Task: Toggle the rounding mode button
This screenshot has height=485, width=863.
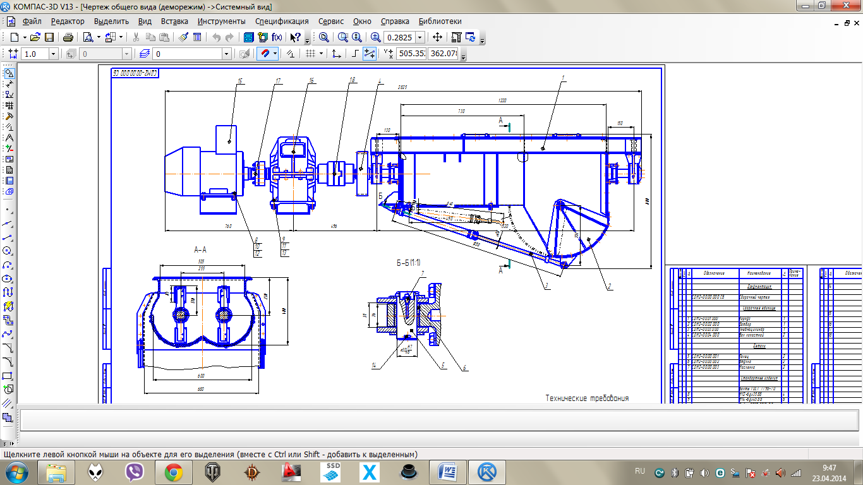Action: pyautogui.click(x=370, y=54)
